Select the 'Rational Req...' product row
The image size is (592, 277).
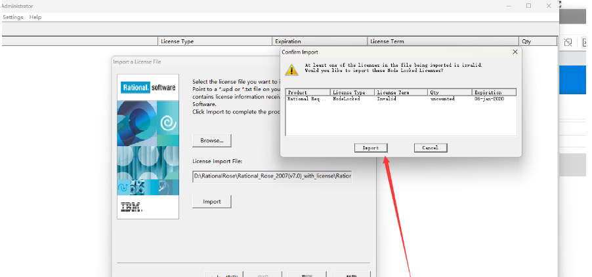[401, 99]
